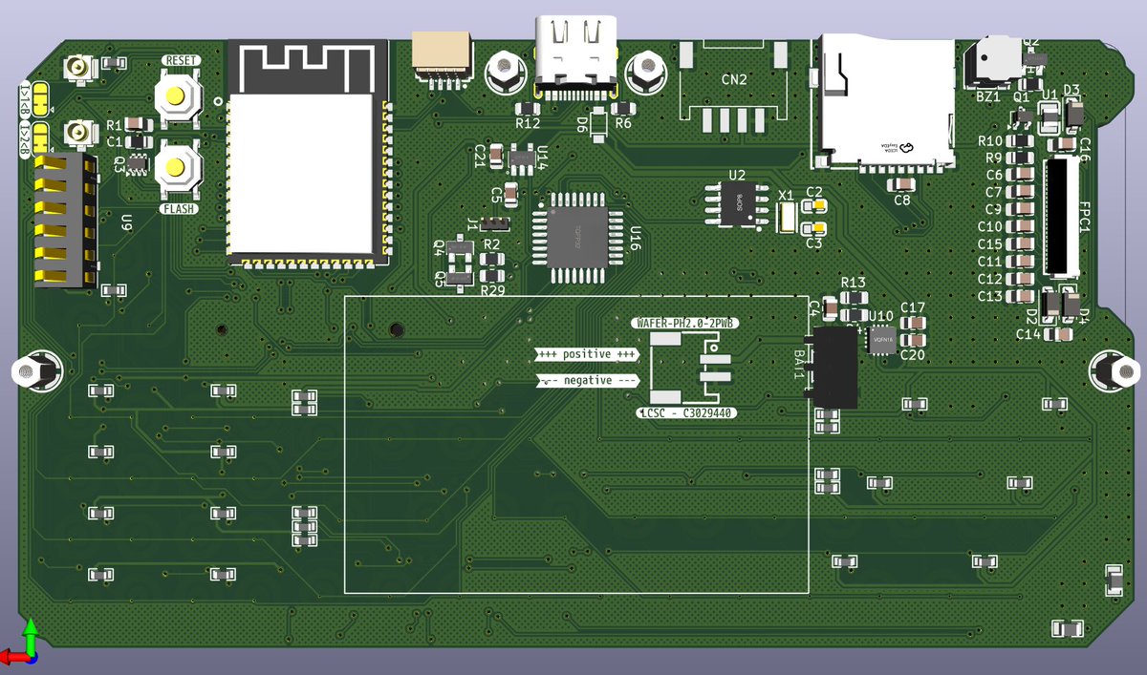Click the BZ1 buzzer component
Viewport: 1147px width, 675px height.
[994, 57]
